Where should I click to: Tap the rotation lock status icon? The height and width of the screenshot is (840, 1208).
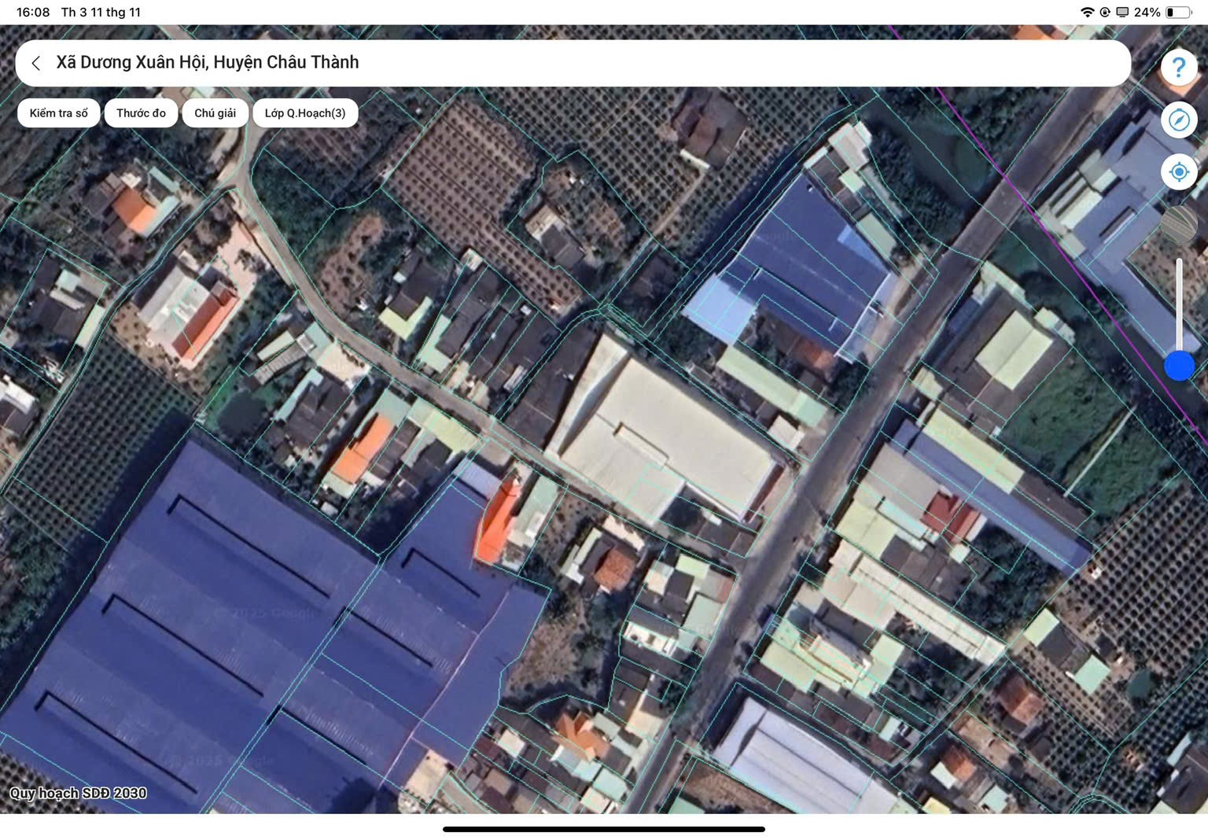pyautogui.click(x=1105, y=13)
